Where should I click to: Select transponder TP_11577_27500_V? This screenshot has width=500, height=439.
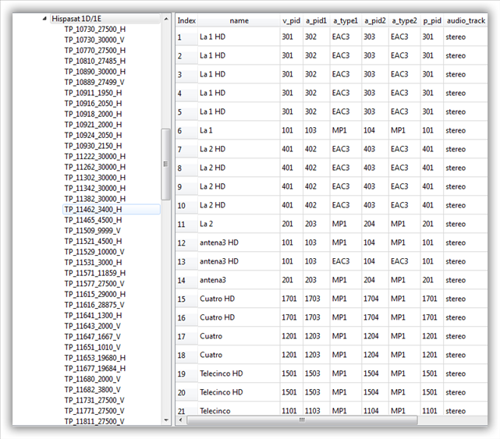[x=94, y=284]
